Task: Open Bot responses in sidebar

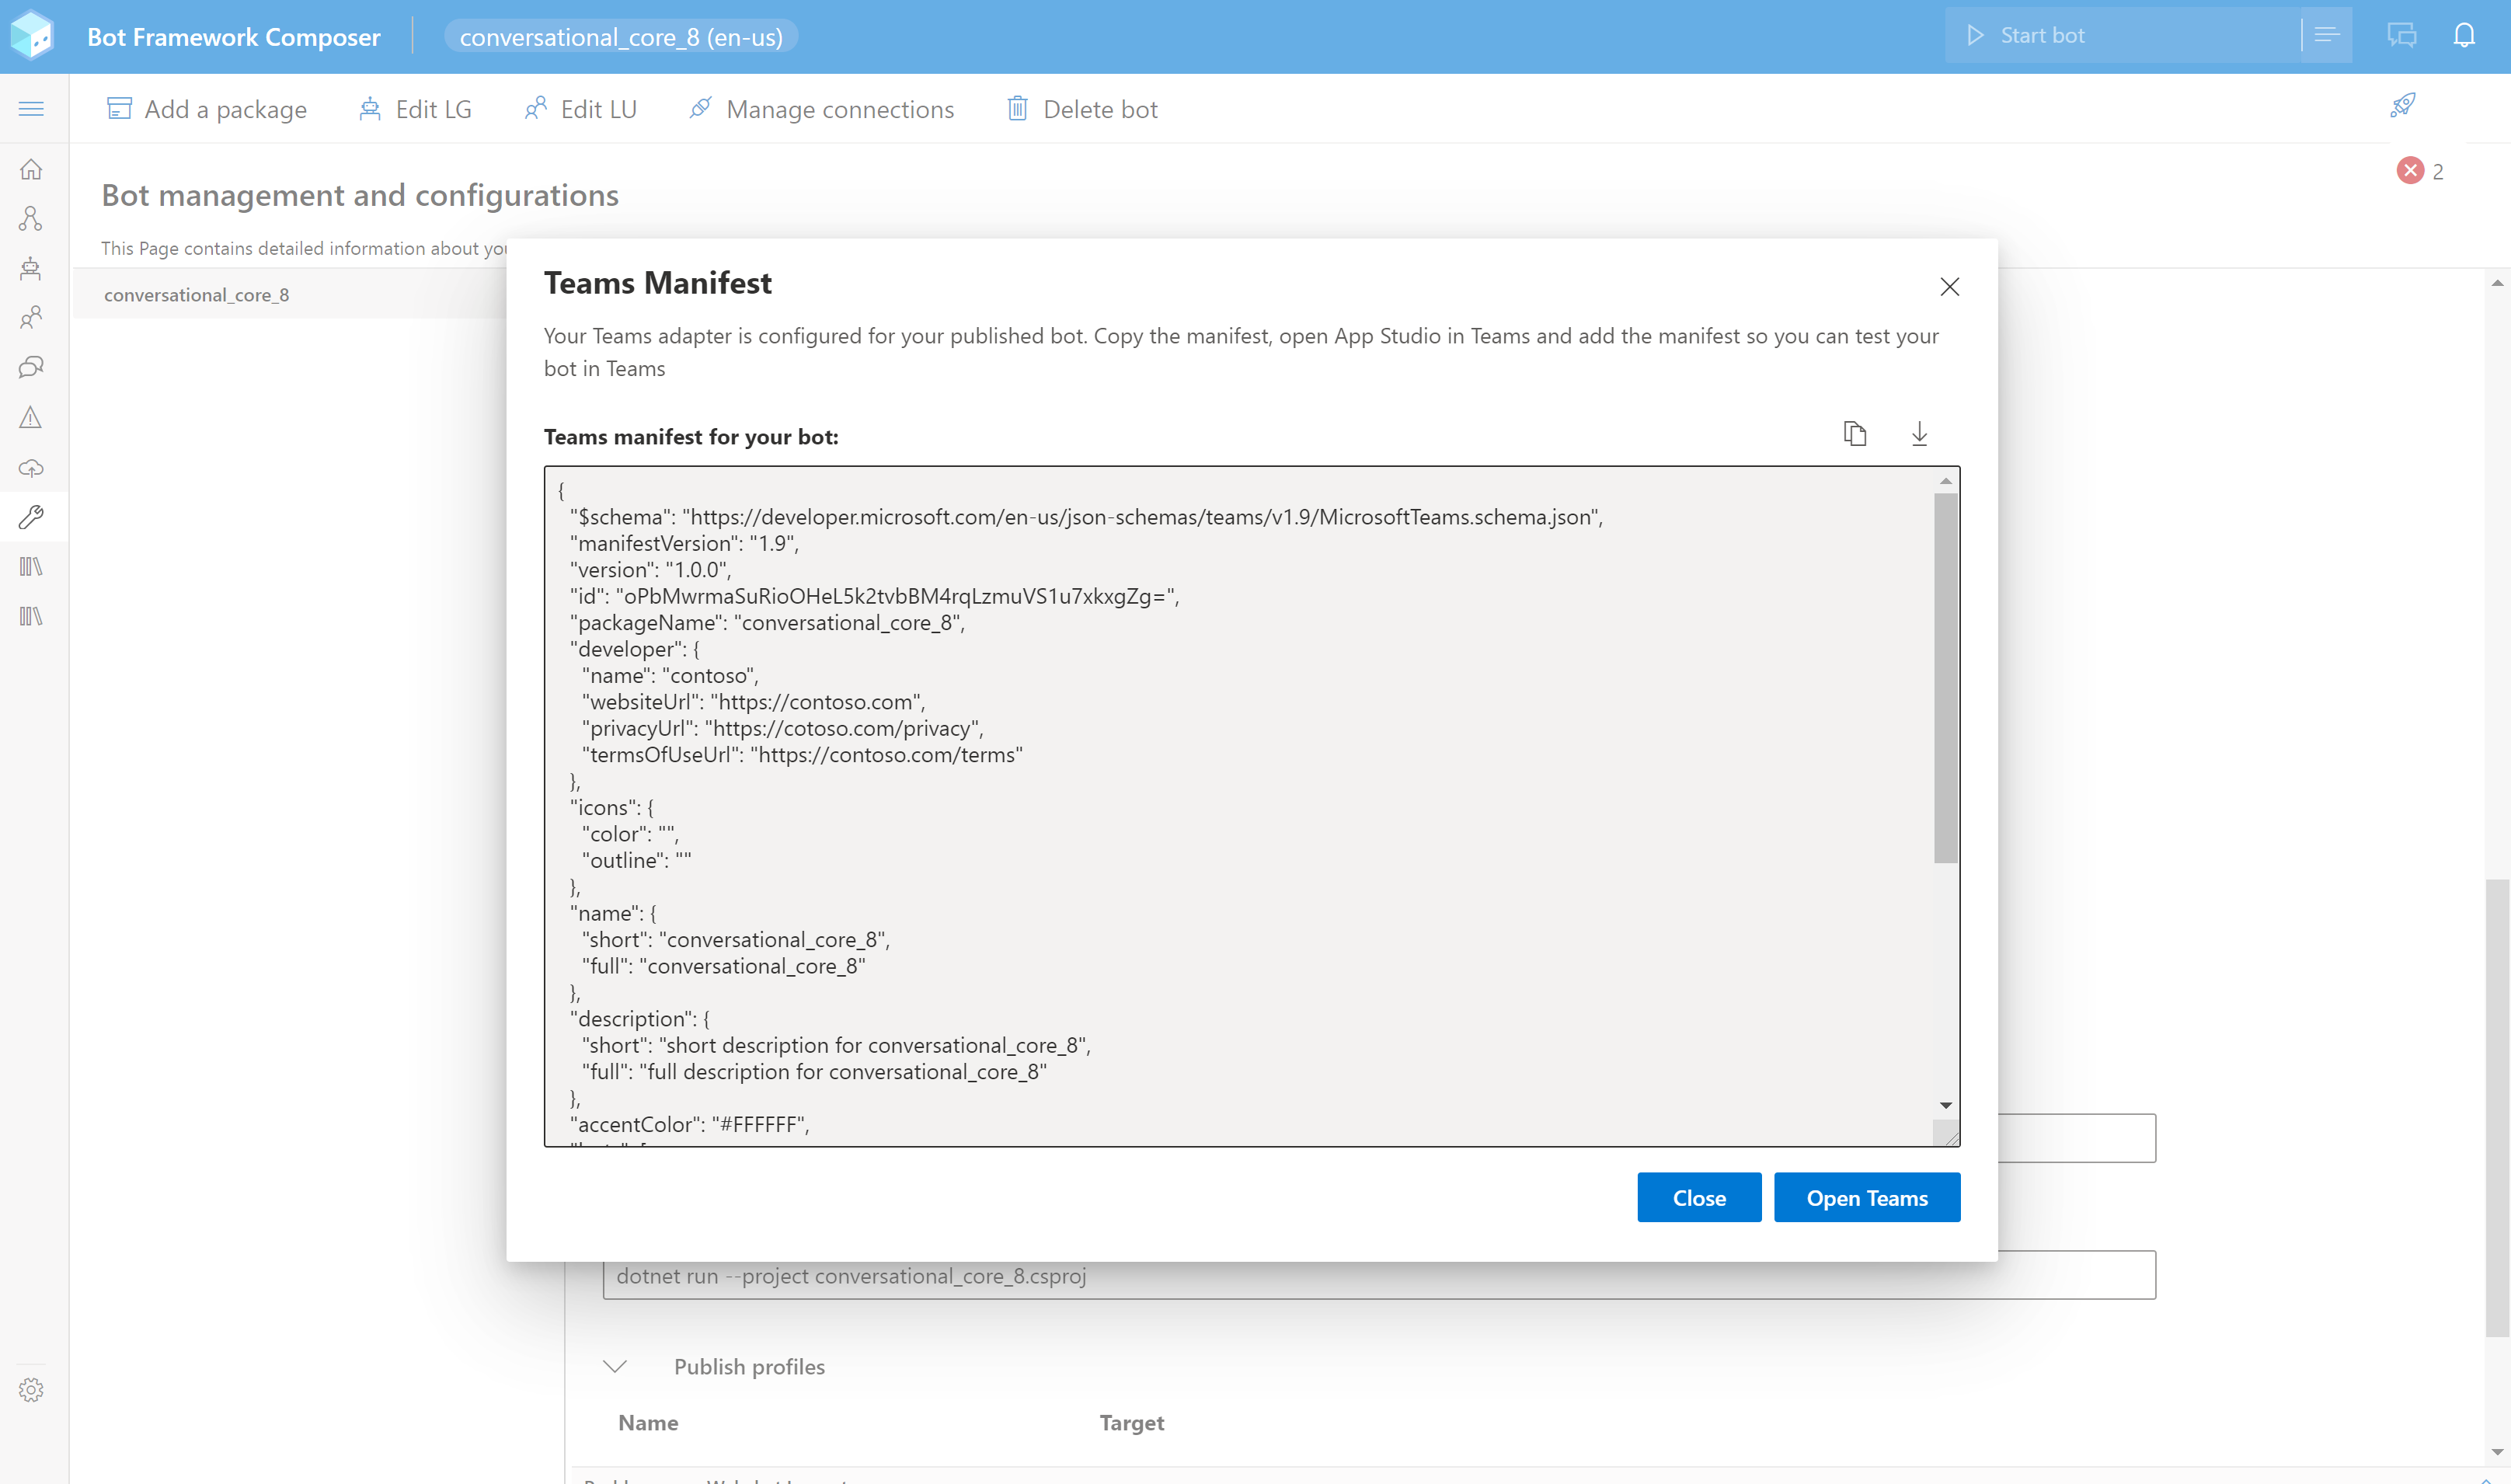Action: click(x=31, y=268)
